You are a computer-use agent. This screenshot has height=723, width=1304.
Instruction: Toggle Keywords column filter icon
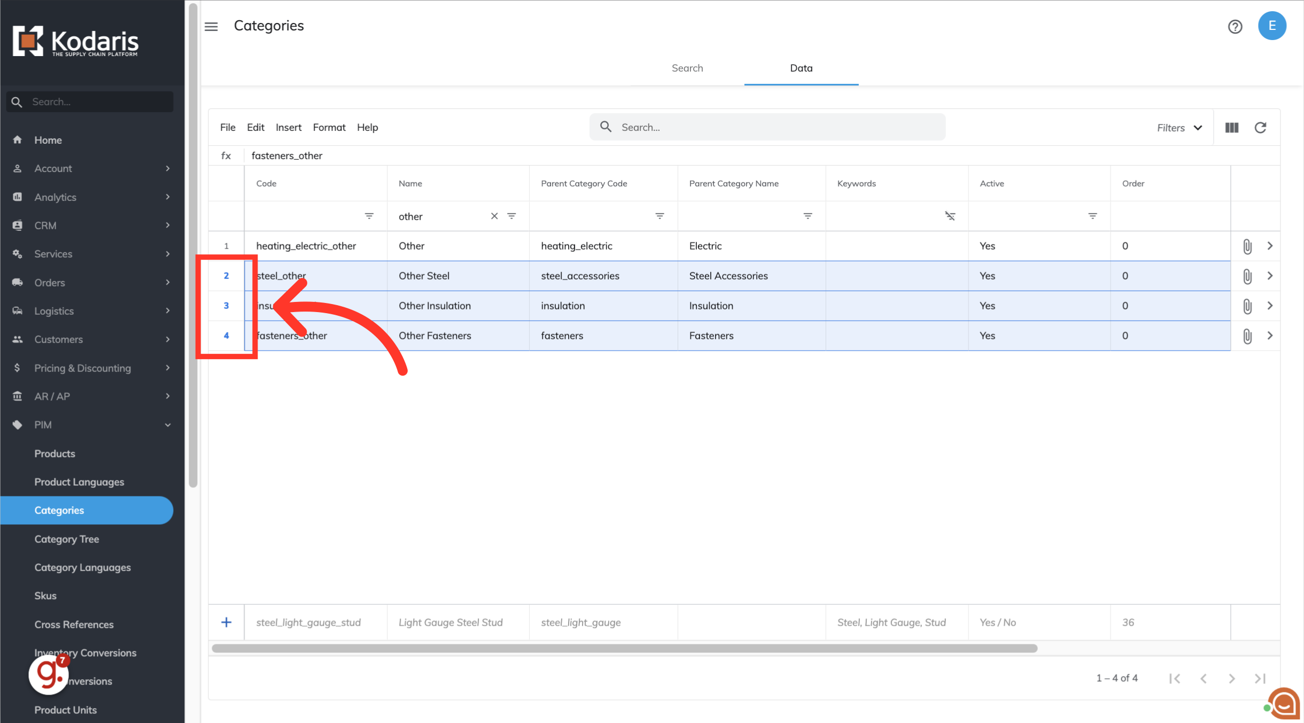pos(950,216)
